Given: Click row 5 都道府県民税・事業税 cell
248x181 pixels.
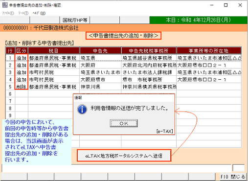Looking at the screenshot, I should [x=54, y=87].
